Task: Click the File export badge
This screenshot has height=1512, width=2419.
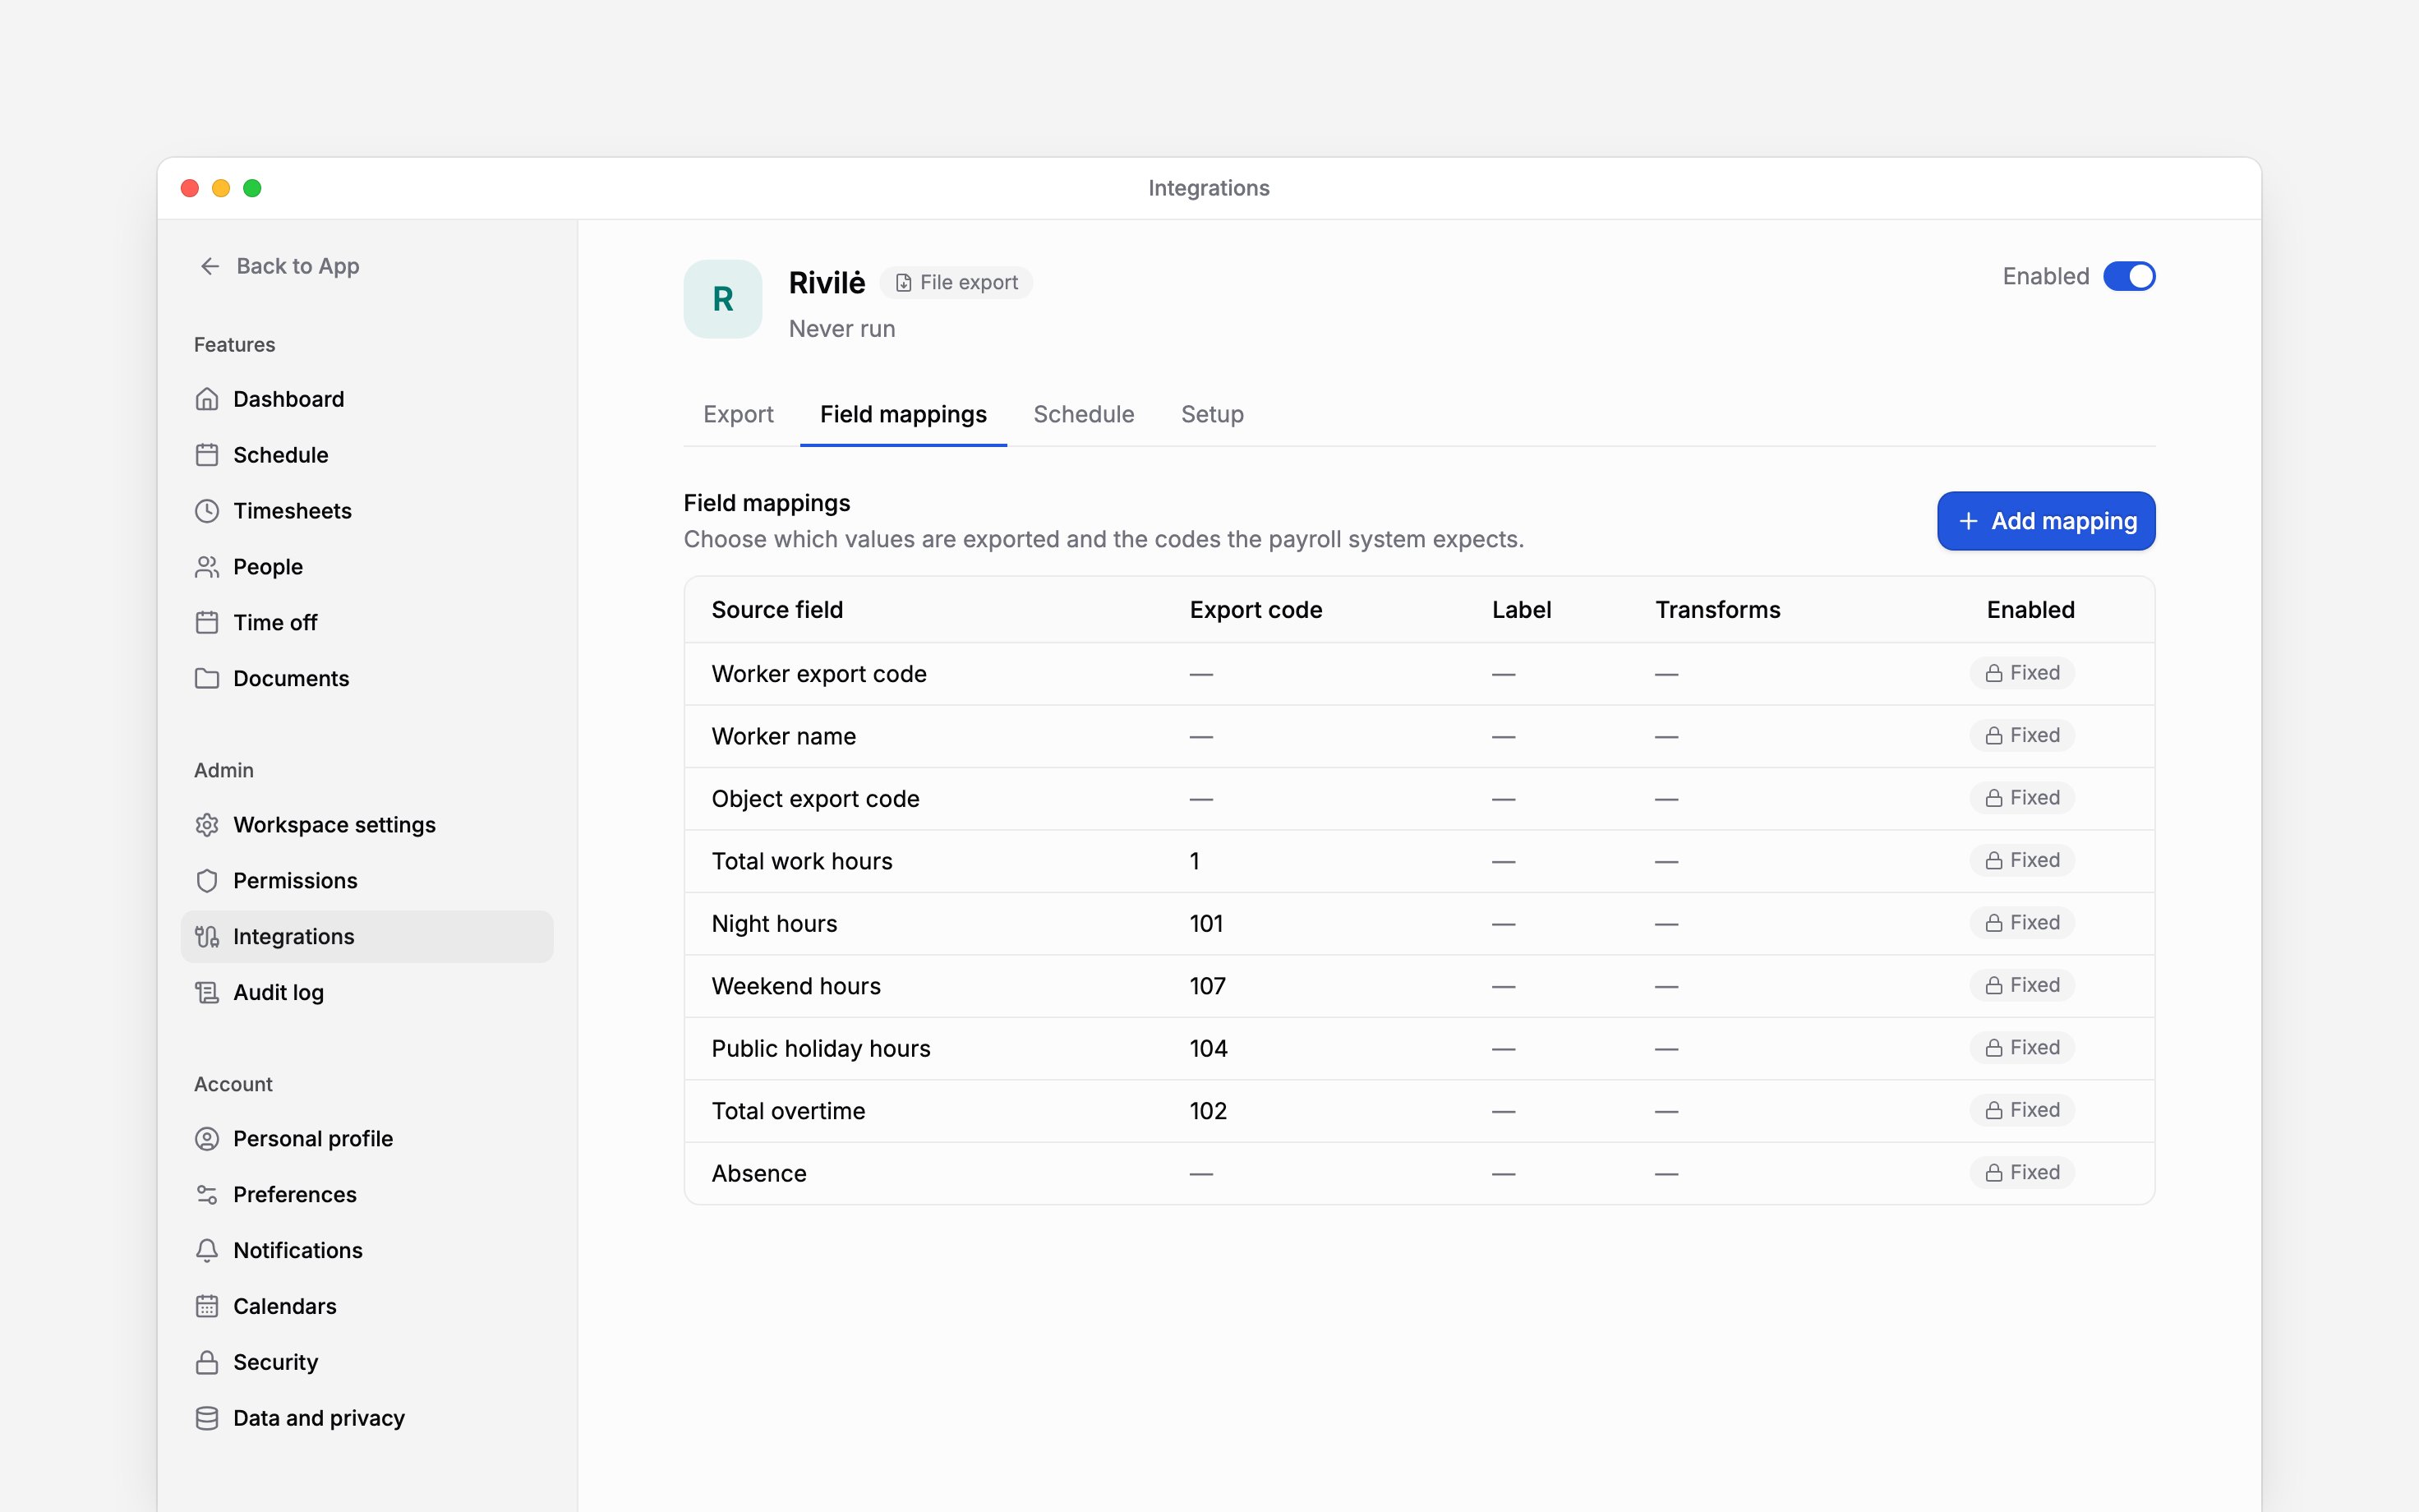Action: click(956, 283)
